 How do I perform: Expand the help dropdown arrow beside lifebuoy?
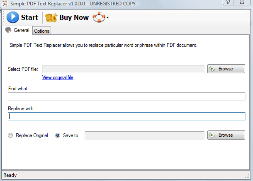tap(107, 17)
